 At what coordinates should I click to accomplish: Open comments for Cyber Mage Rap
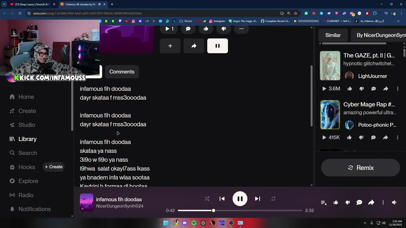[373, 137]
